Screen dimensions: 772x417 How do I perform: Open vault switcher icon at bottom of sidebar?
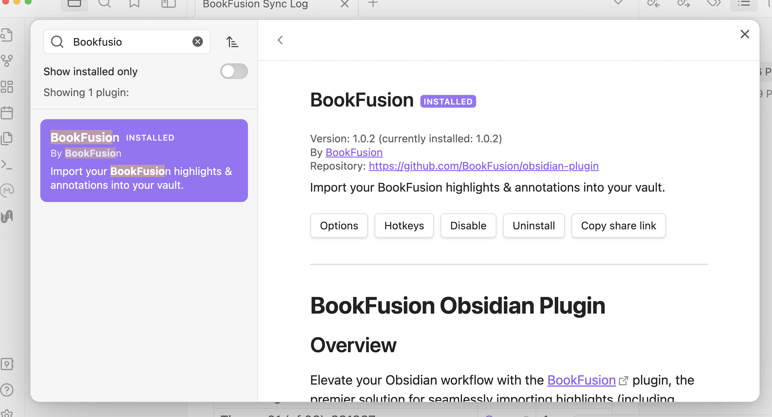tap(7, 364)
